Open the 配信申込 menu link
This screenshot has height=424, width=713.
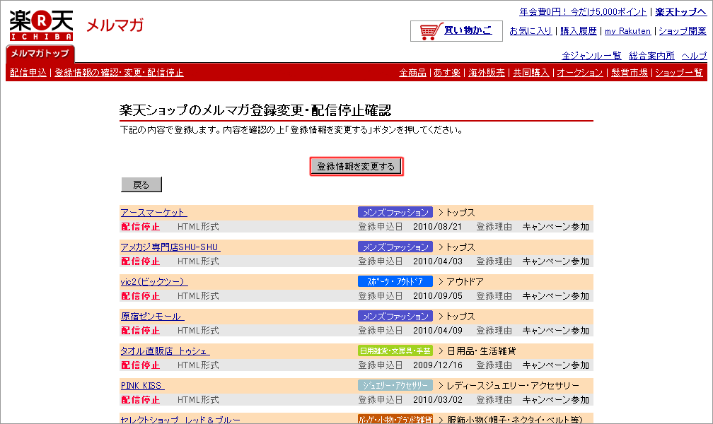pos(28,73)
